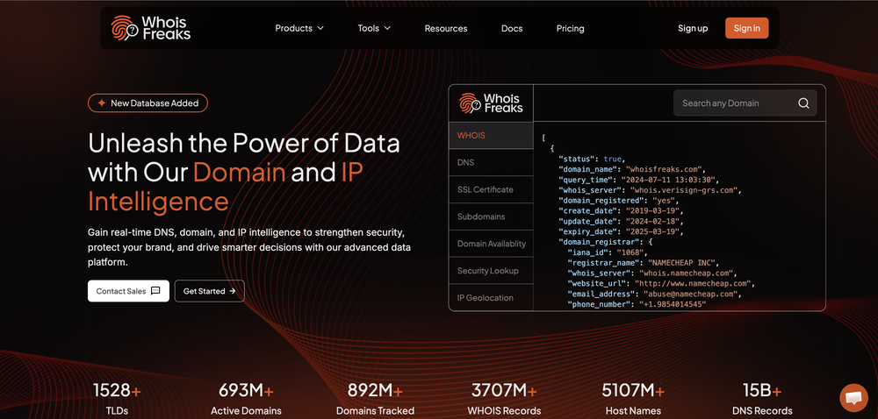Click the 693M+ Active Domains statistic
878x419 pixels.
click(246, 399)
